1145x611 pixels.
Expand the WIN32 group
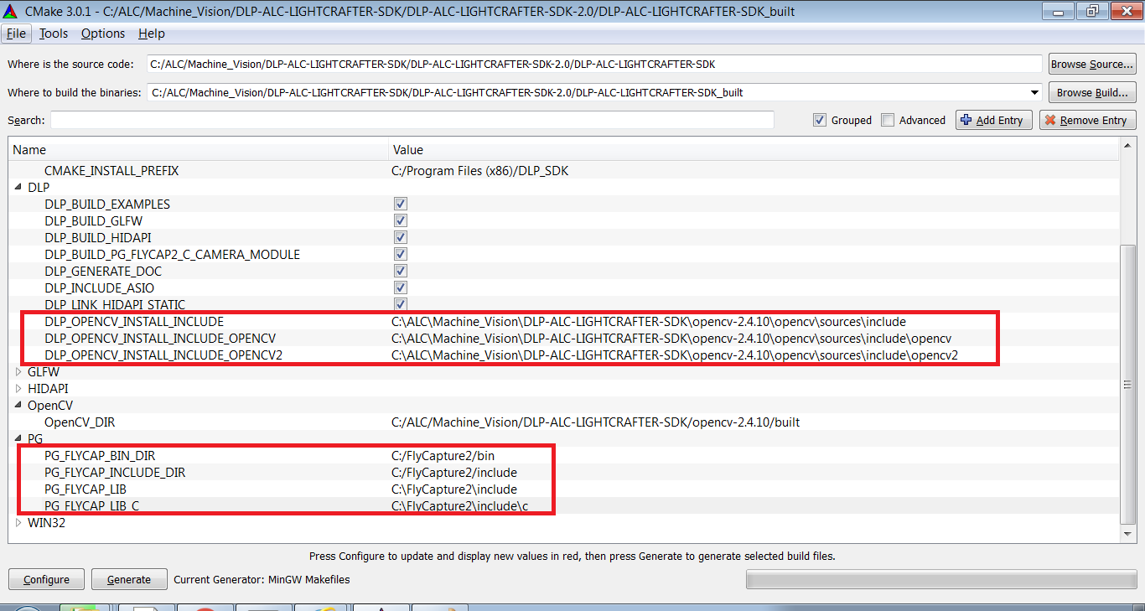18,522
